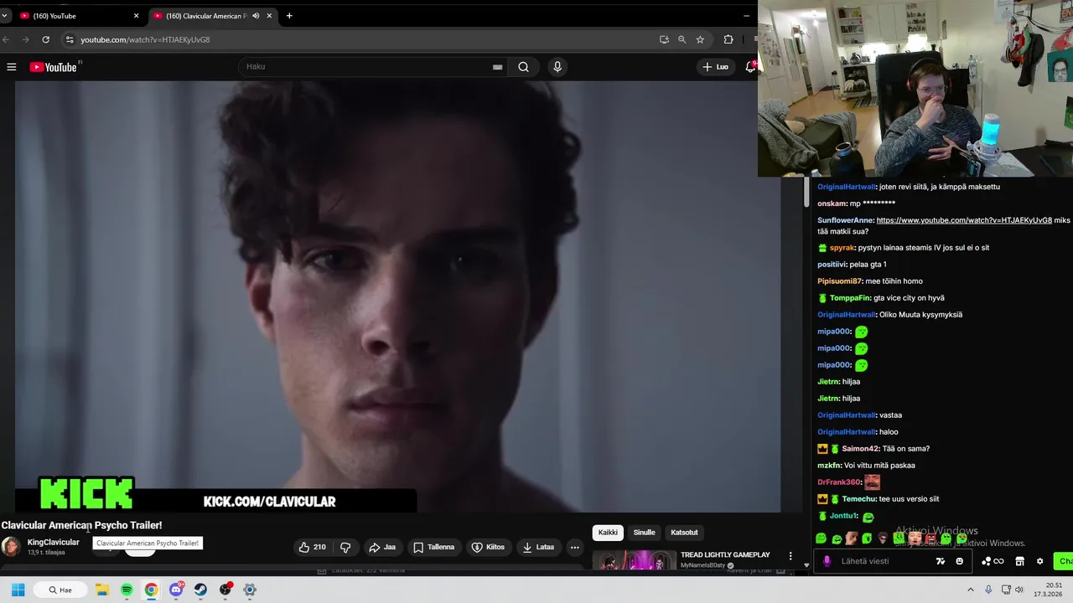Open the Windows Start menu
Viewport: 1073px width, 603px height.
click(x=18, y=590)
